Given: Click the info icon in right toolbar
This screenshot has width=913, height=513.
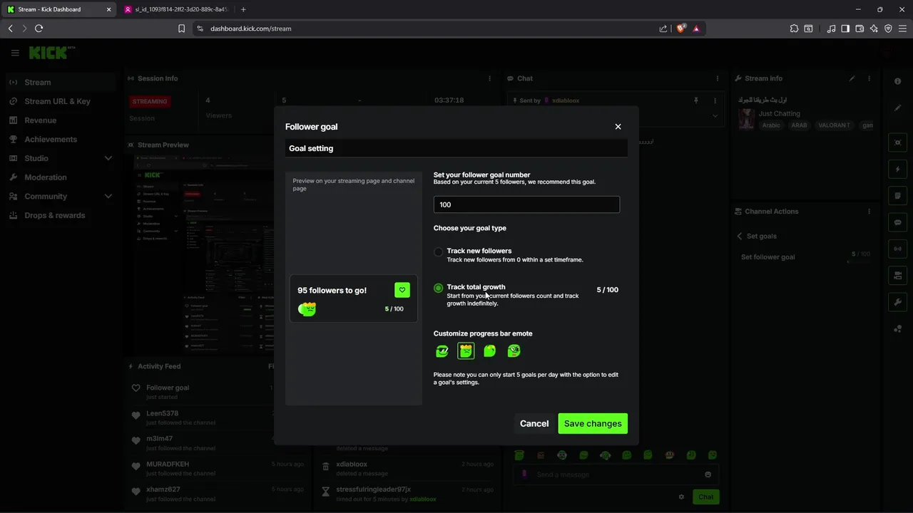Looking at the screenshot, I should pos(898,81).
